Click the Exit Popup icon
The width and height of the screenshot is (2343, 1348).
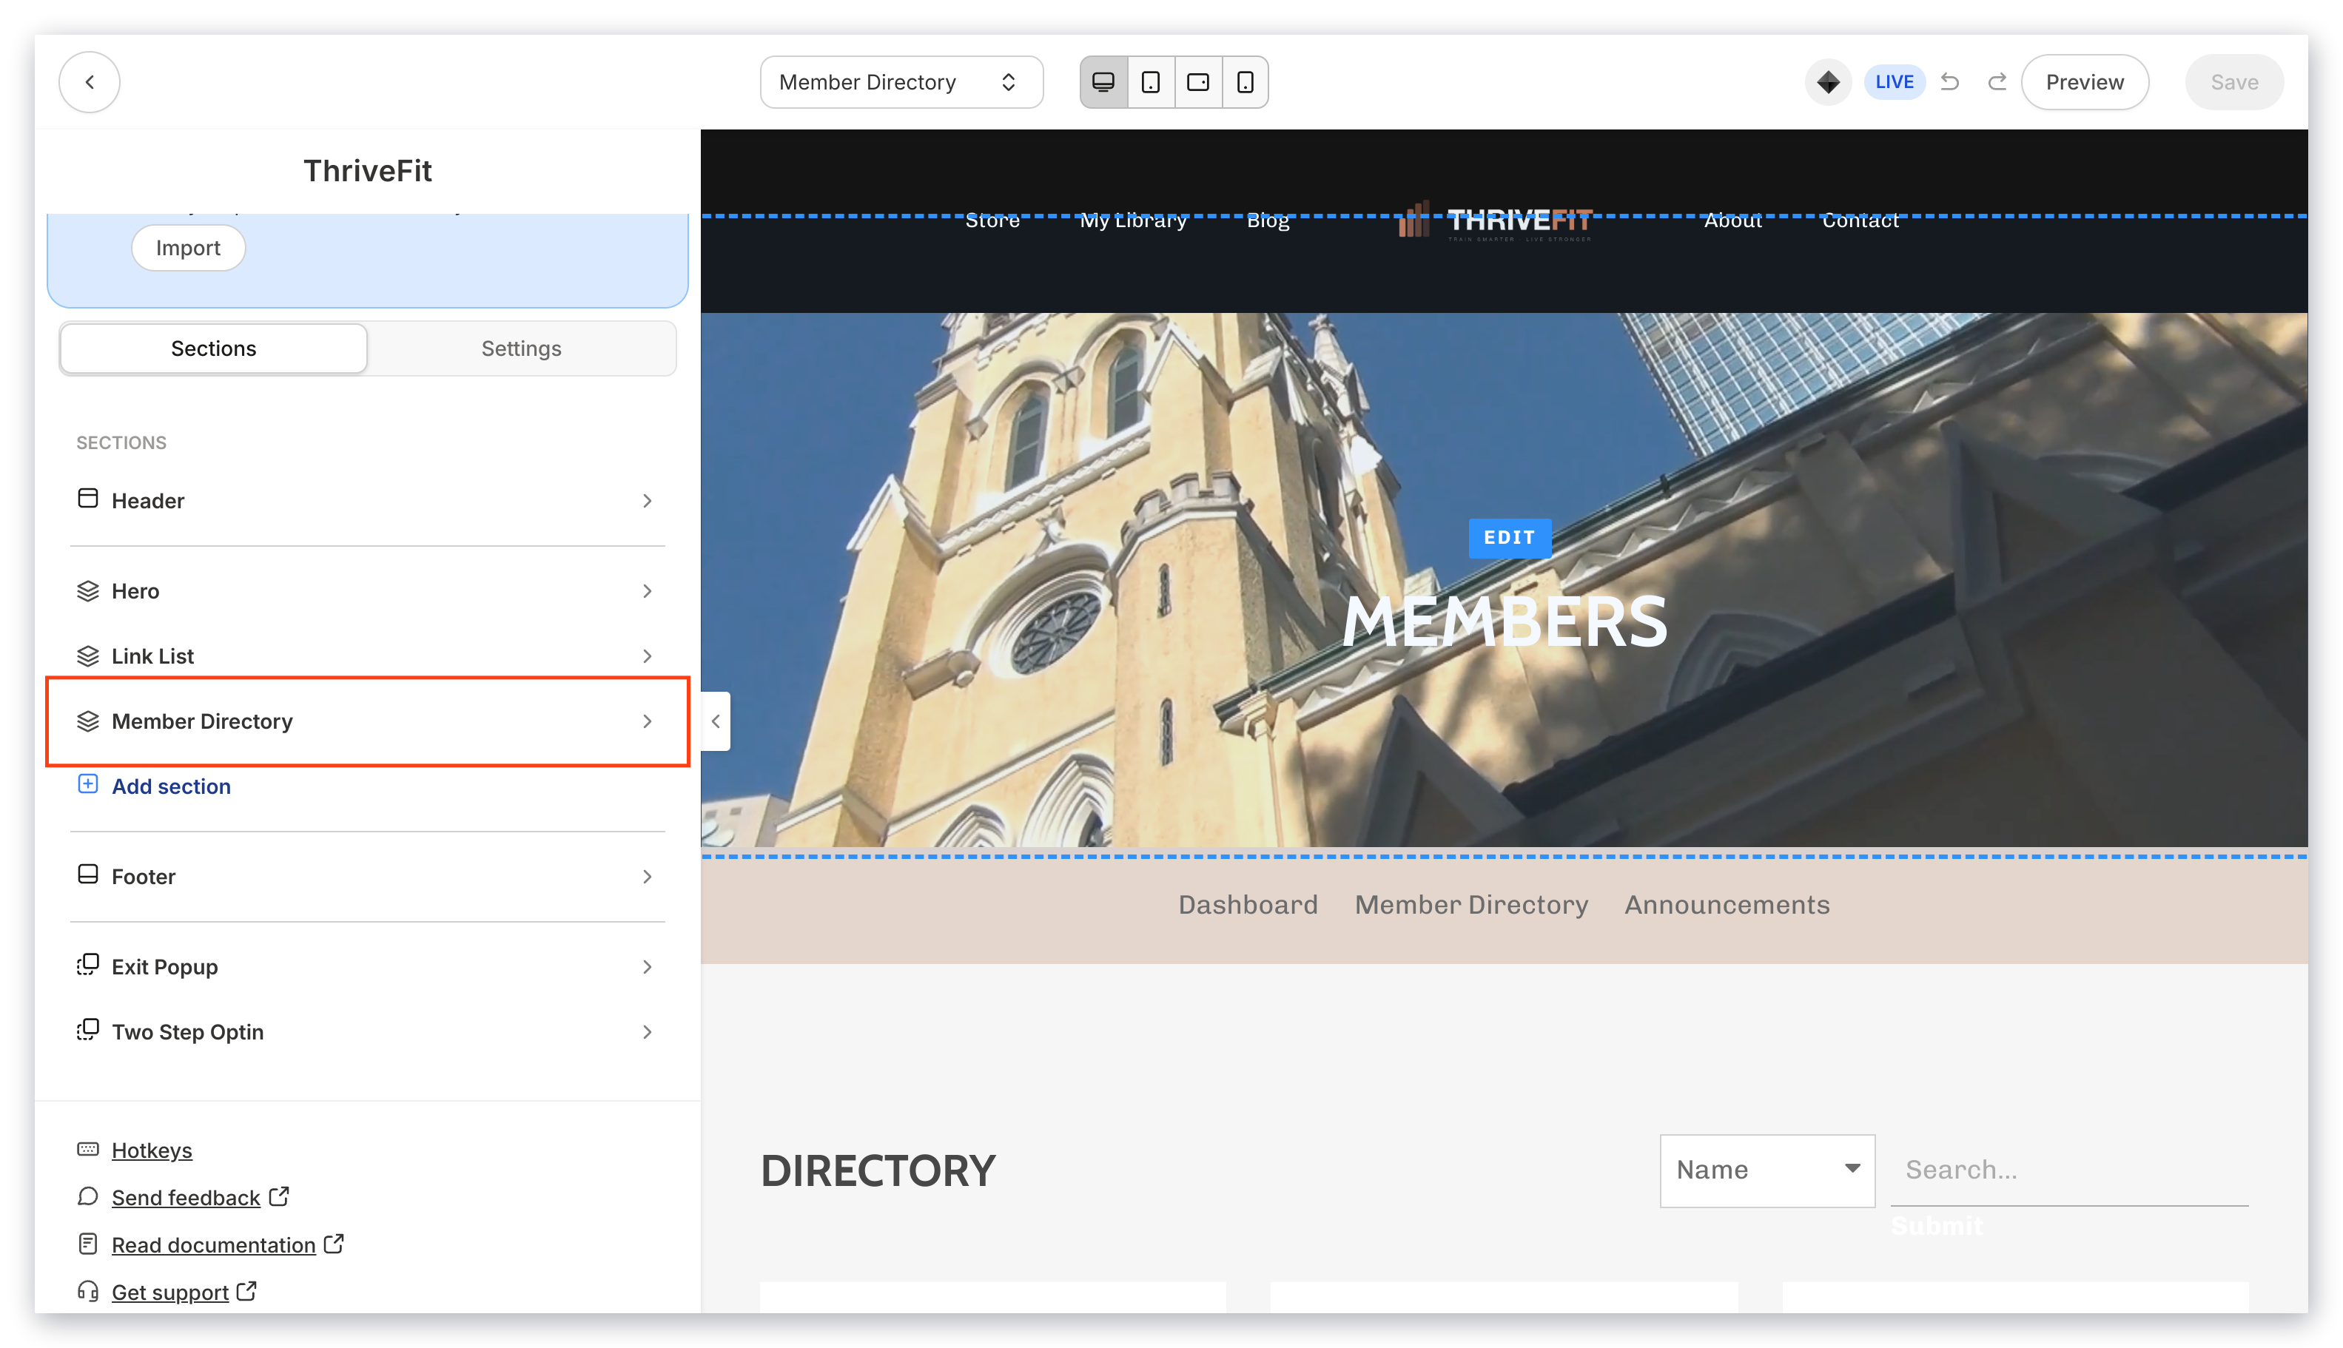point(88,965)
